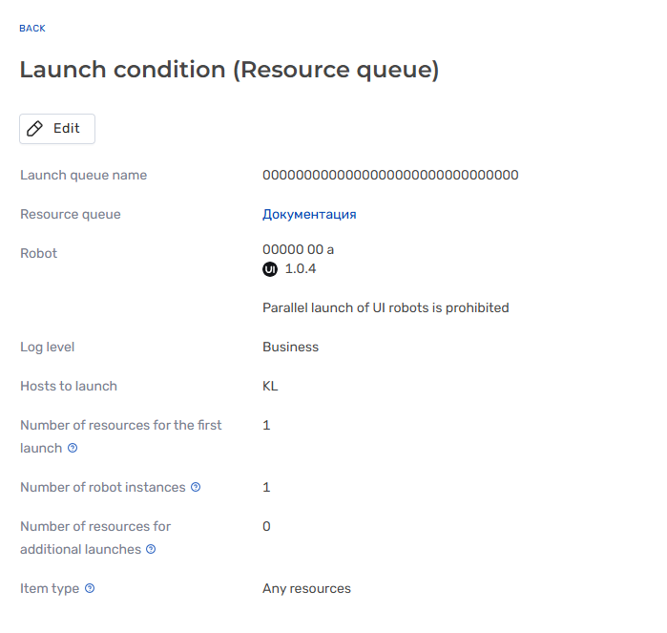The image size is (667, 633).
Task: Click the KL host value
Action: coord(270,386)
